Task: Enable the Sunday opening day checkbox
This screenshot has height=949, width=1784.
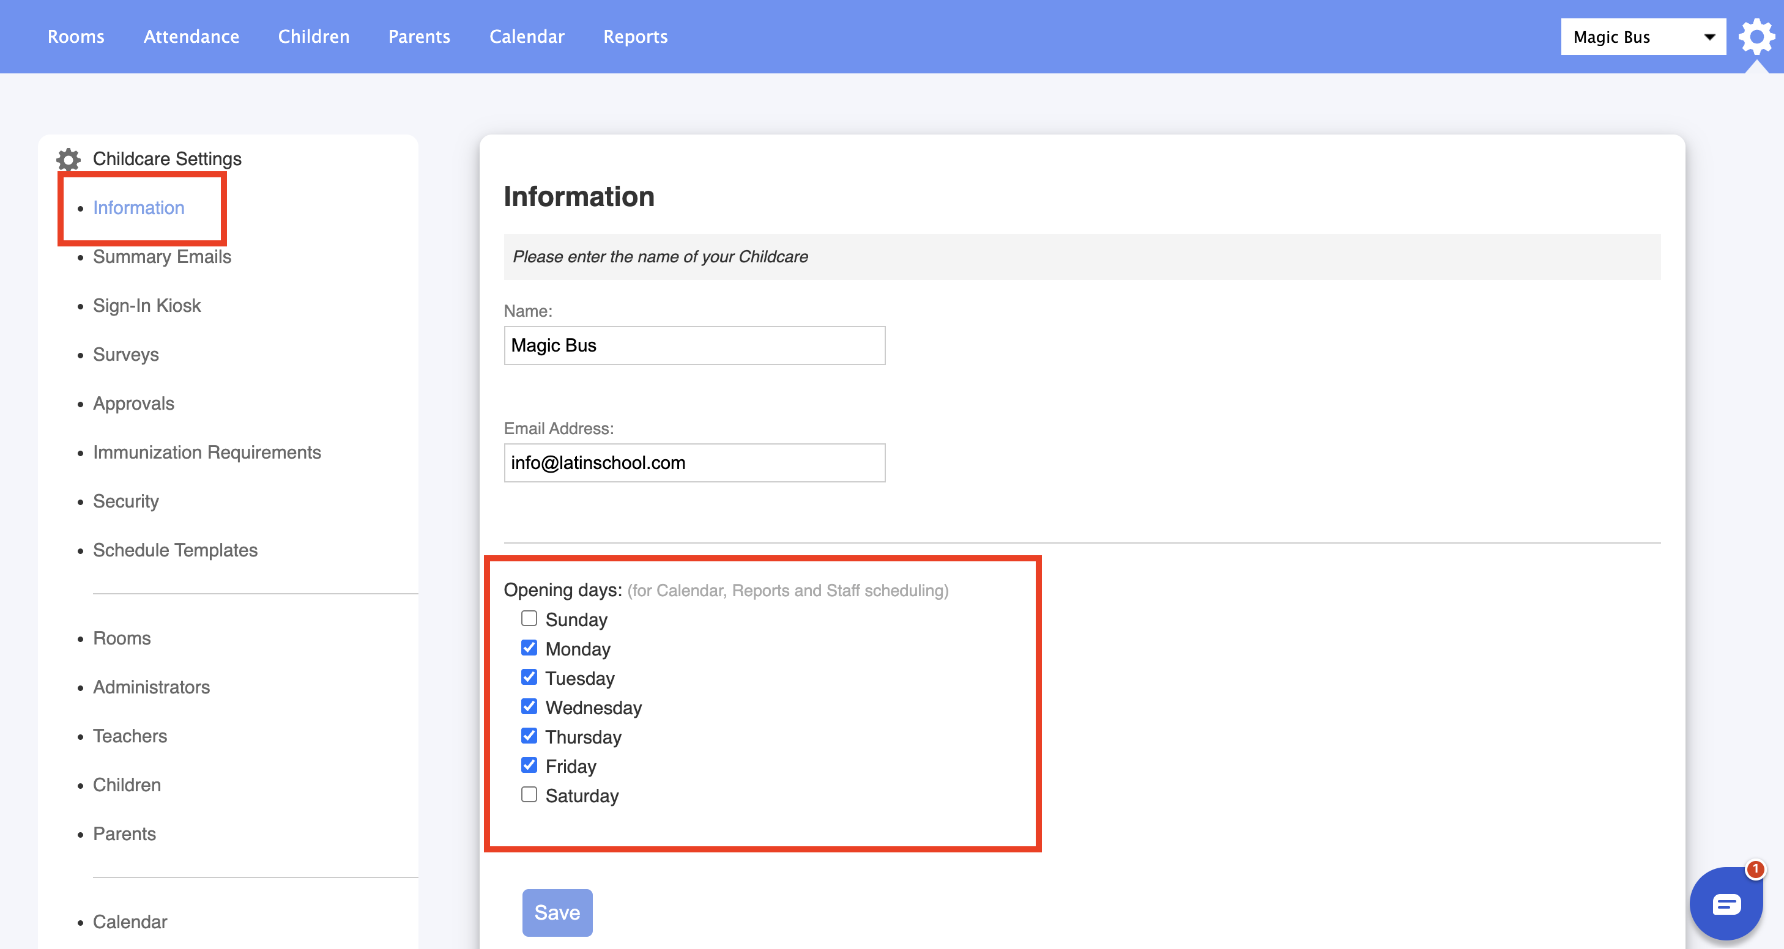Action: 529,618
